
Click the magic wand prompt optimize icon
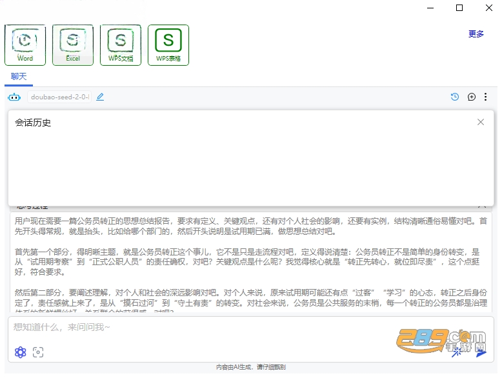click(457, 352)
